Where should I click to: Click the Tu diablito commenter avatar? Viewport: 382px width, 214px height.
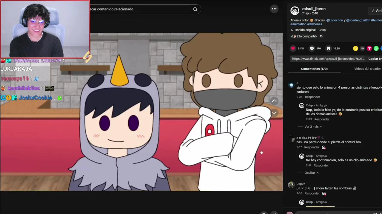pos(291,139)
